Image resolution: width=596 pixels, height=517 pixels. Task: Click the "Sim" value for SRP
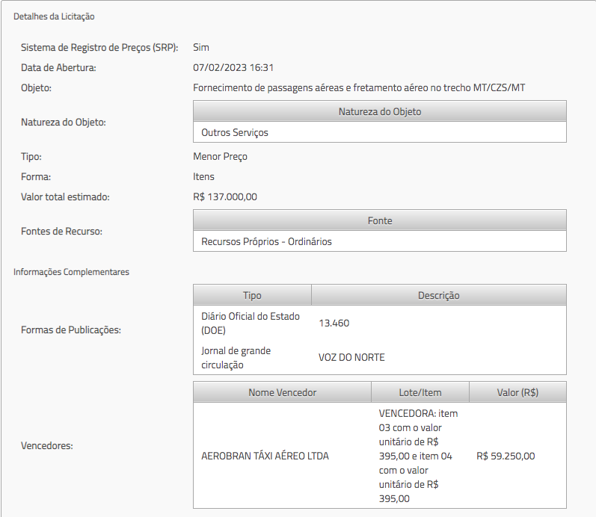pyautogui.click(x=201, y=47)
